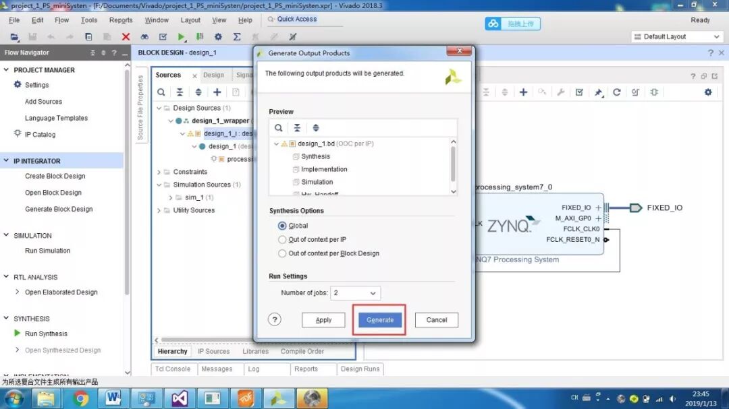Click the red Cancel X toolbar icon
The image size is (729, 409).
(x=126, y=36)
